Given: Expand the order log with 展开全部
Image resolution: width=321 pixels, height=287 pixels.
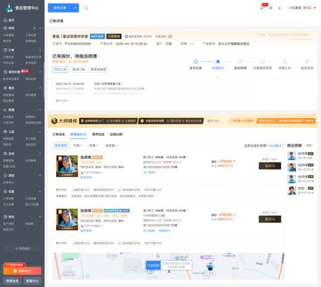Looking at the screenshot, I should (63, 100).
